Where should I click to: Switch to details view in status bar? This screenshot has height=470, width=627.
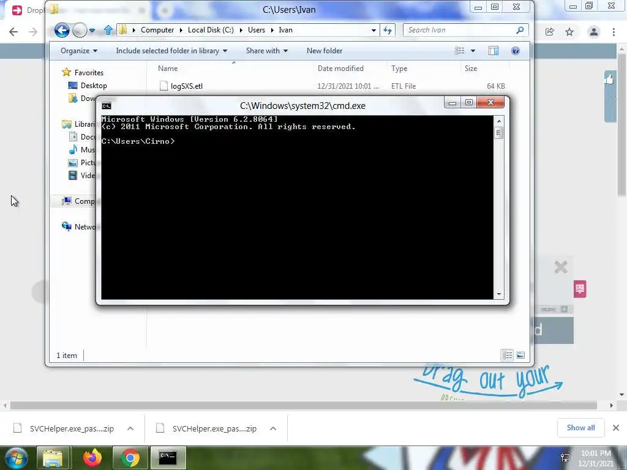(x=507, y=355)
